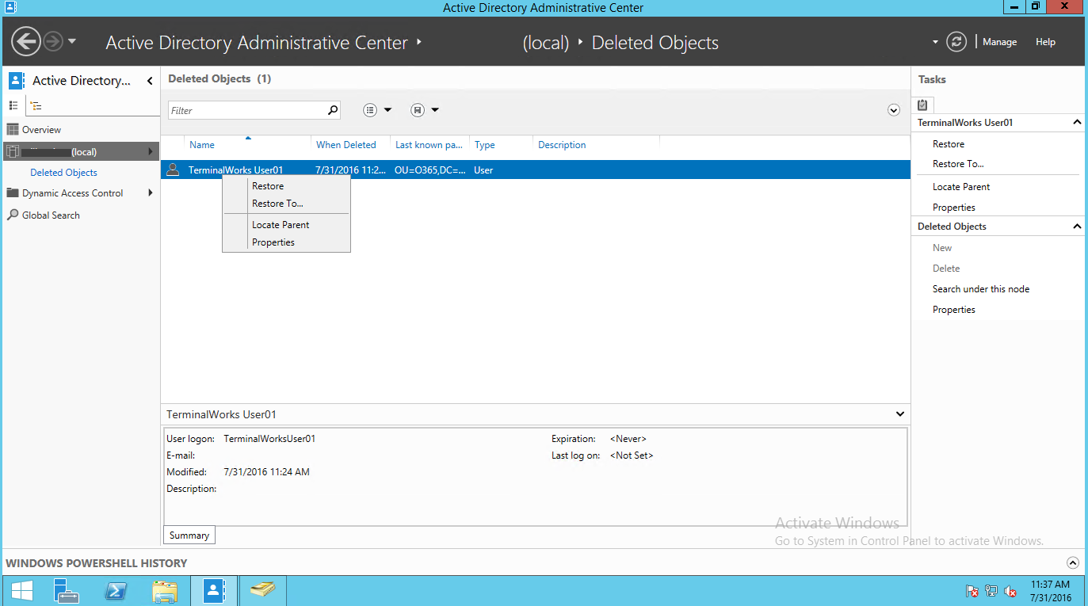Viewport: 1088px width, 606px height.
Task: Click Restore To... in Tasks pane
Action: coord(958,164)
